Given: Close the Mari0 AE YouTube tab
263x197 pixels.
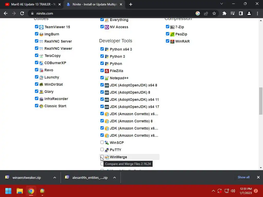Looking at the screenshot, I should [60, 5].
